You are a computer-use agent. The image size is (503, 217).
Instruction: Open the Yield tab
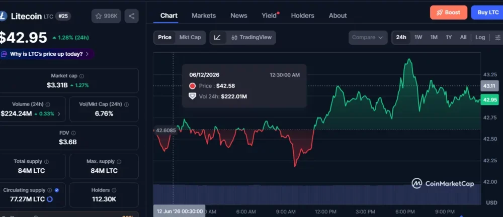(x=270, y=16)
